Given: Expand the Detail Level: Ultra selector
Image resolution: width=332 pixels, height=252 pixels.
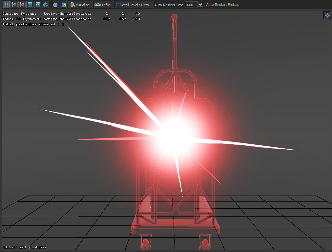Looking at the screenshot, I should (134, 5).
